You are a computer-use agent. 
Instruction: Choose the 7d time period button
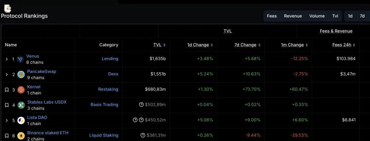362,16
